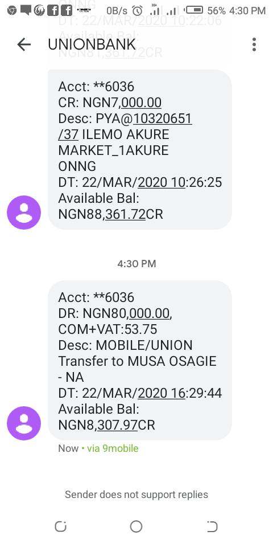Open the three-dot overflow menu
The image size is (273, 547).
click(254, 44)
